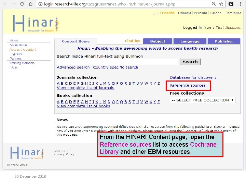Select the Content Home tab
Image resolution: width=246 pixels, height=185 pixels.
[76, 41]
